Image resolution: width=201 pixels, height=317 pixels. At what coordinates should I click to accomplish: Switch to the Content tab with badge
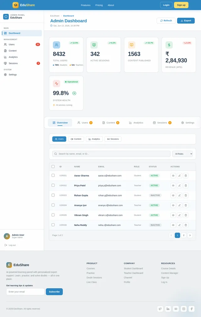pyautogui.click(x=111, y=123)
